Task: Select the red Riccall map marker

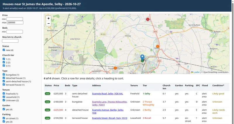Action: 148,19
